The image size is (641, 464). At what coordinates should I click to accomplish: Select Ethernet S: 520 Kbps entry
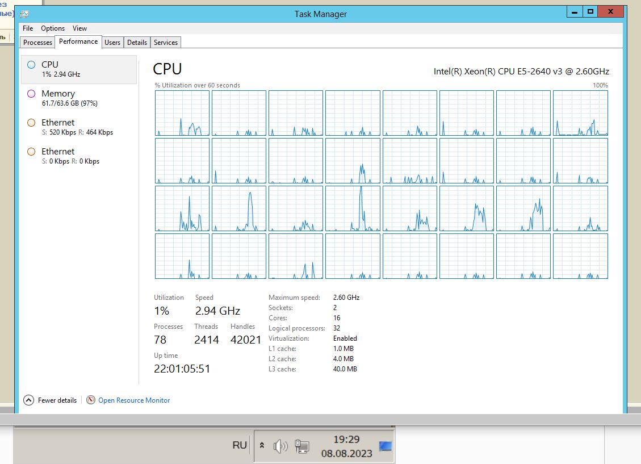79,128
